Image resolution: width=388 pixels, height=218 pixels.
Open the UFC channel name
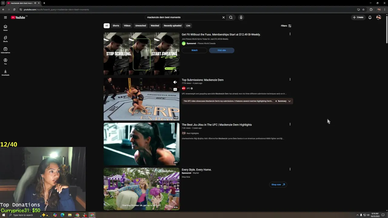(188, 88)
